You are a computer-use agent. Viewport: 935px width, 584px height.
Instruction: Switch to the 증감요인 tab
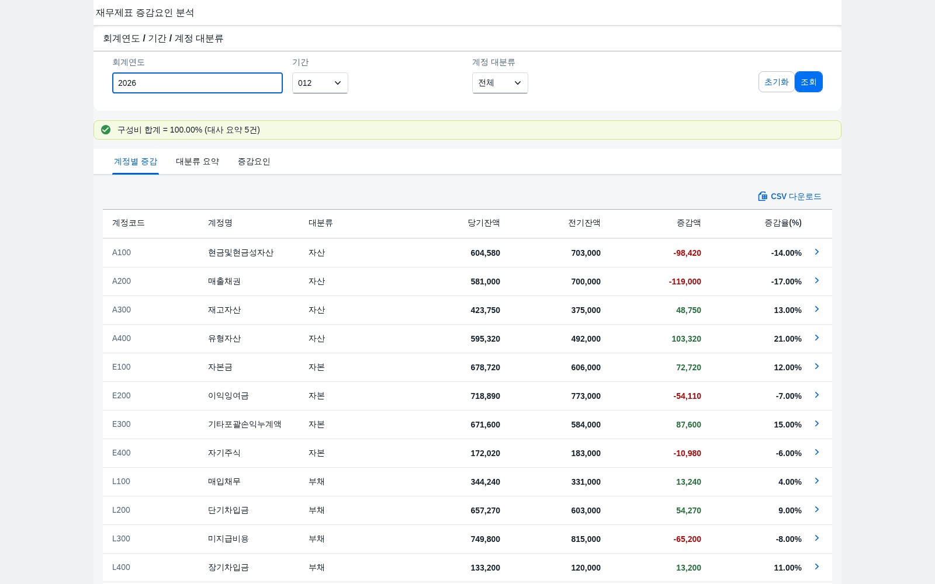254,162
